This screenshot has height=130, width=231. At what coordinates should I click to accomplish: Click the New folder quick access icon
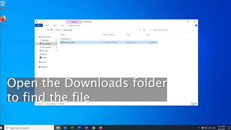(x=44, y=22)
